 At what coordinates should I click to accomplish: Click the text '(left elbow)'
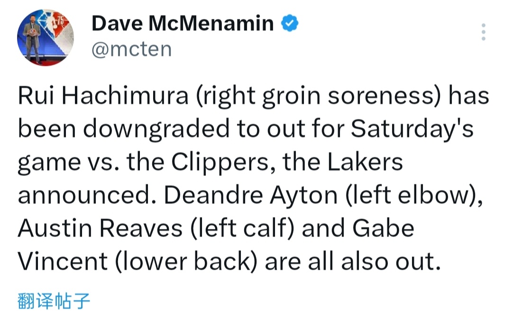[x=414, y=195]
